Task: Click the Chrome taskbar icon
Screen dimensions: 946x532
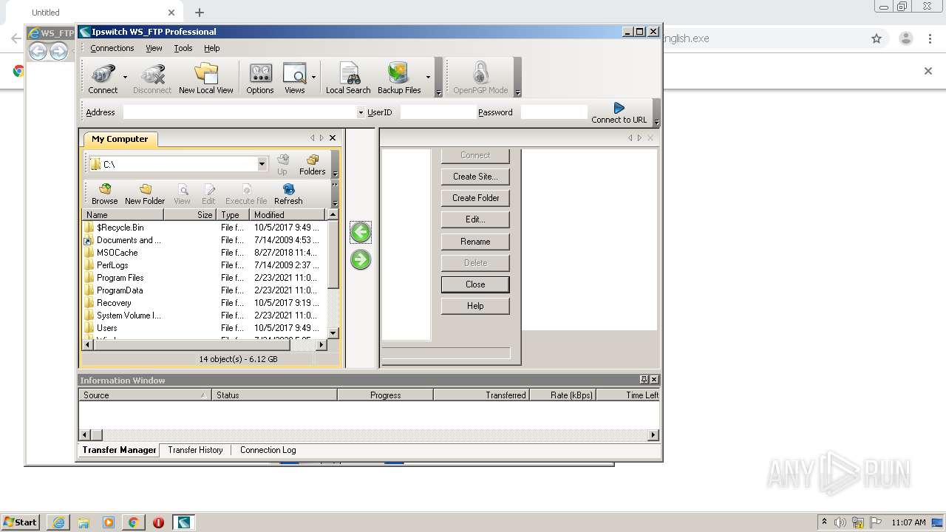Action: [133, 522]
